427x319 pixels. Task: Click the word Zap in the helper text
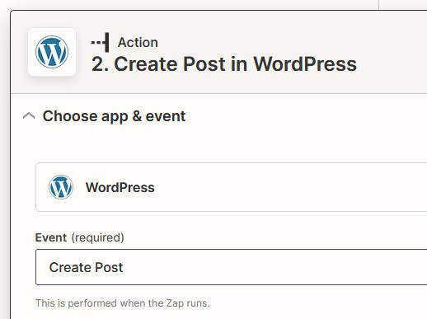pos(175,303)
